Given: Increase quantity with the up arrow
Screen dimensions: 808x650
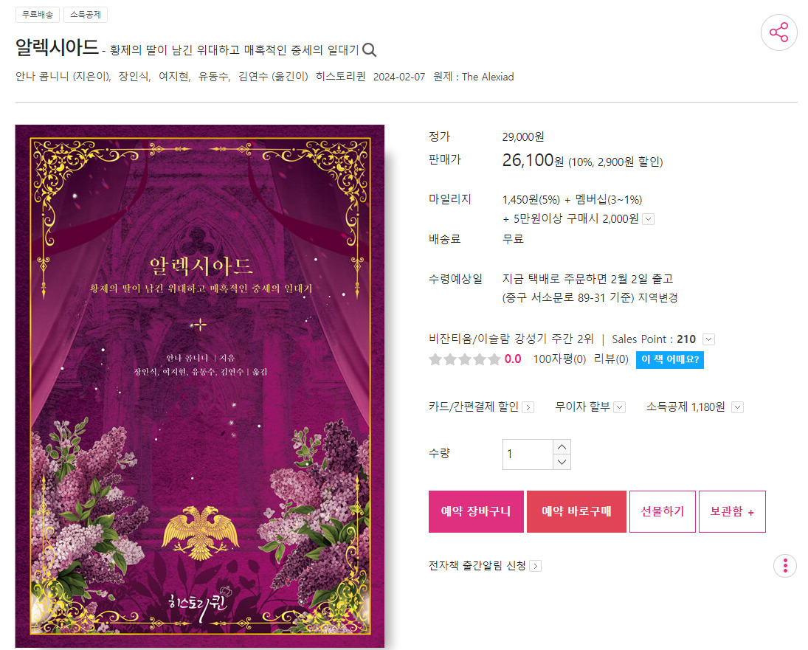Looking at the screenshot, I should click(x=562, y=446).
